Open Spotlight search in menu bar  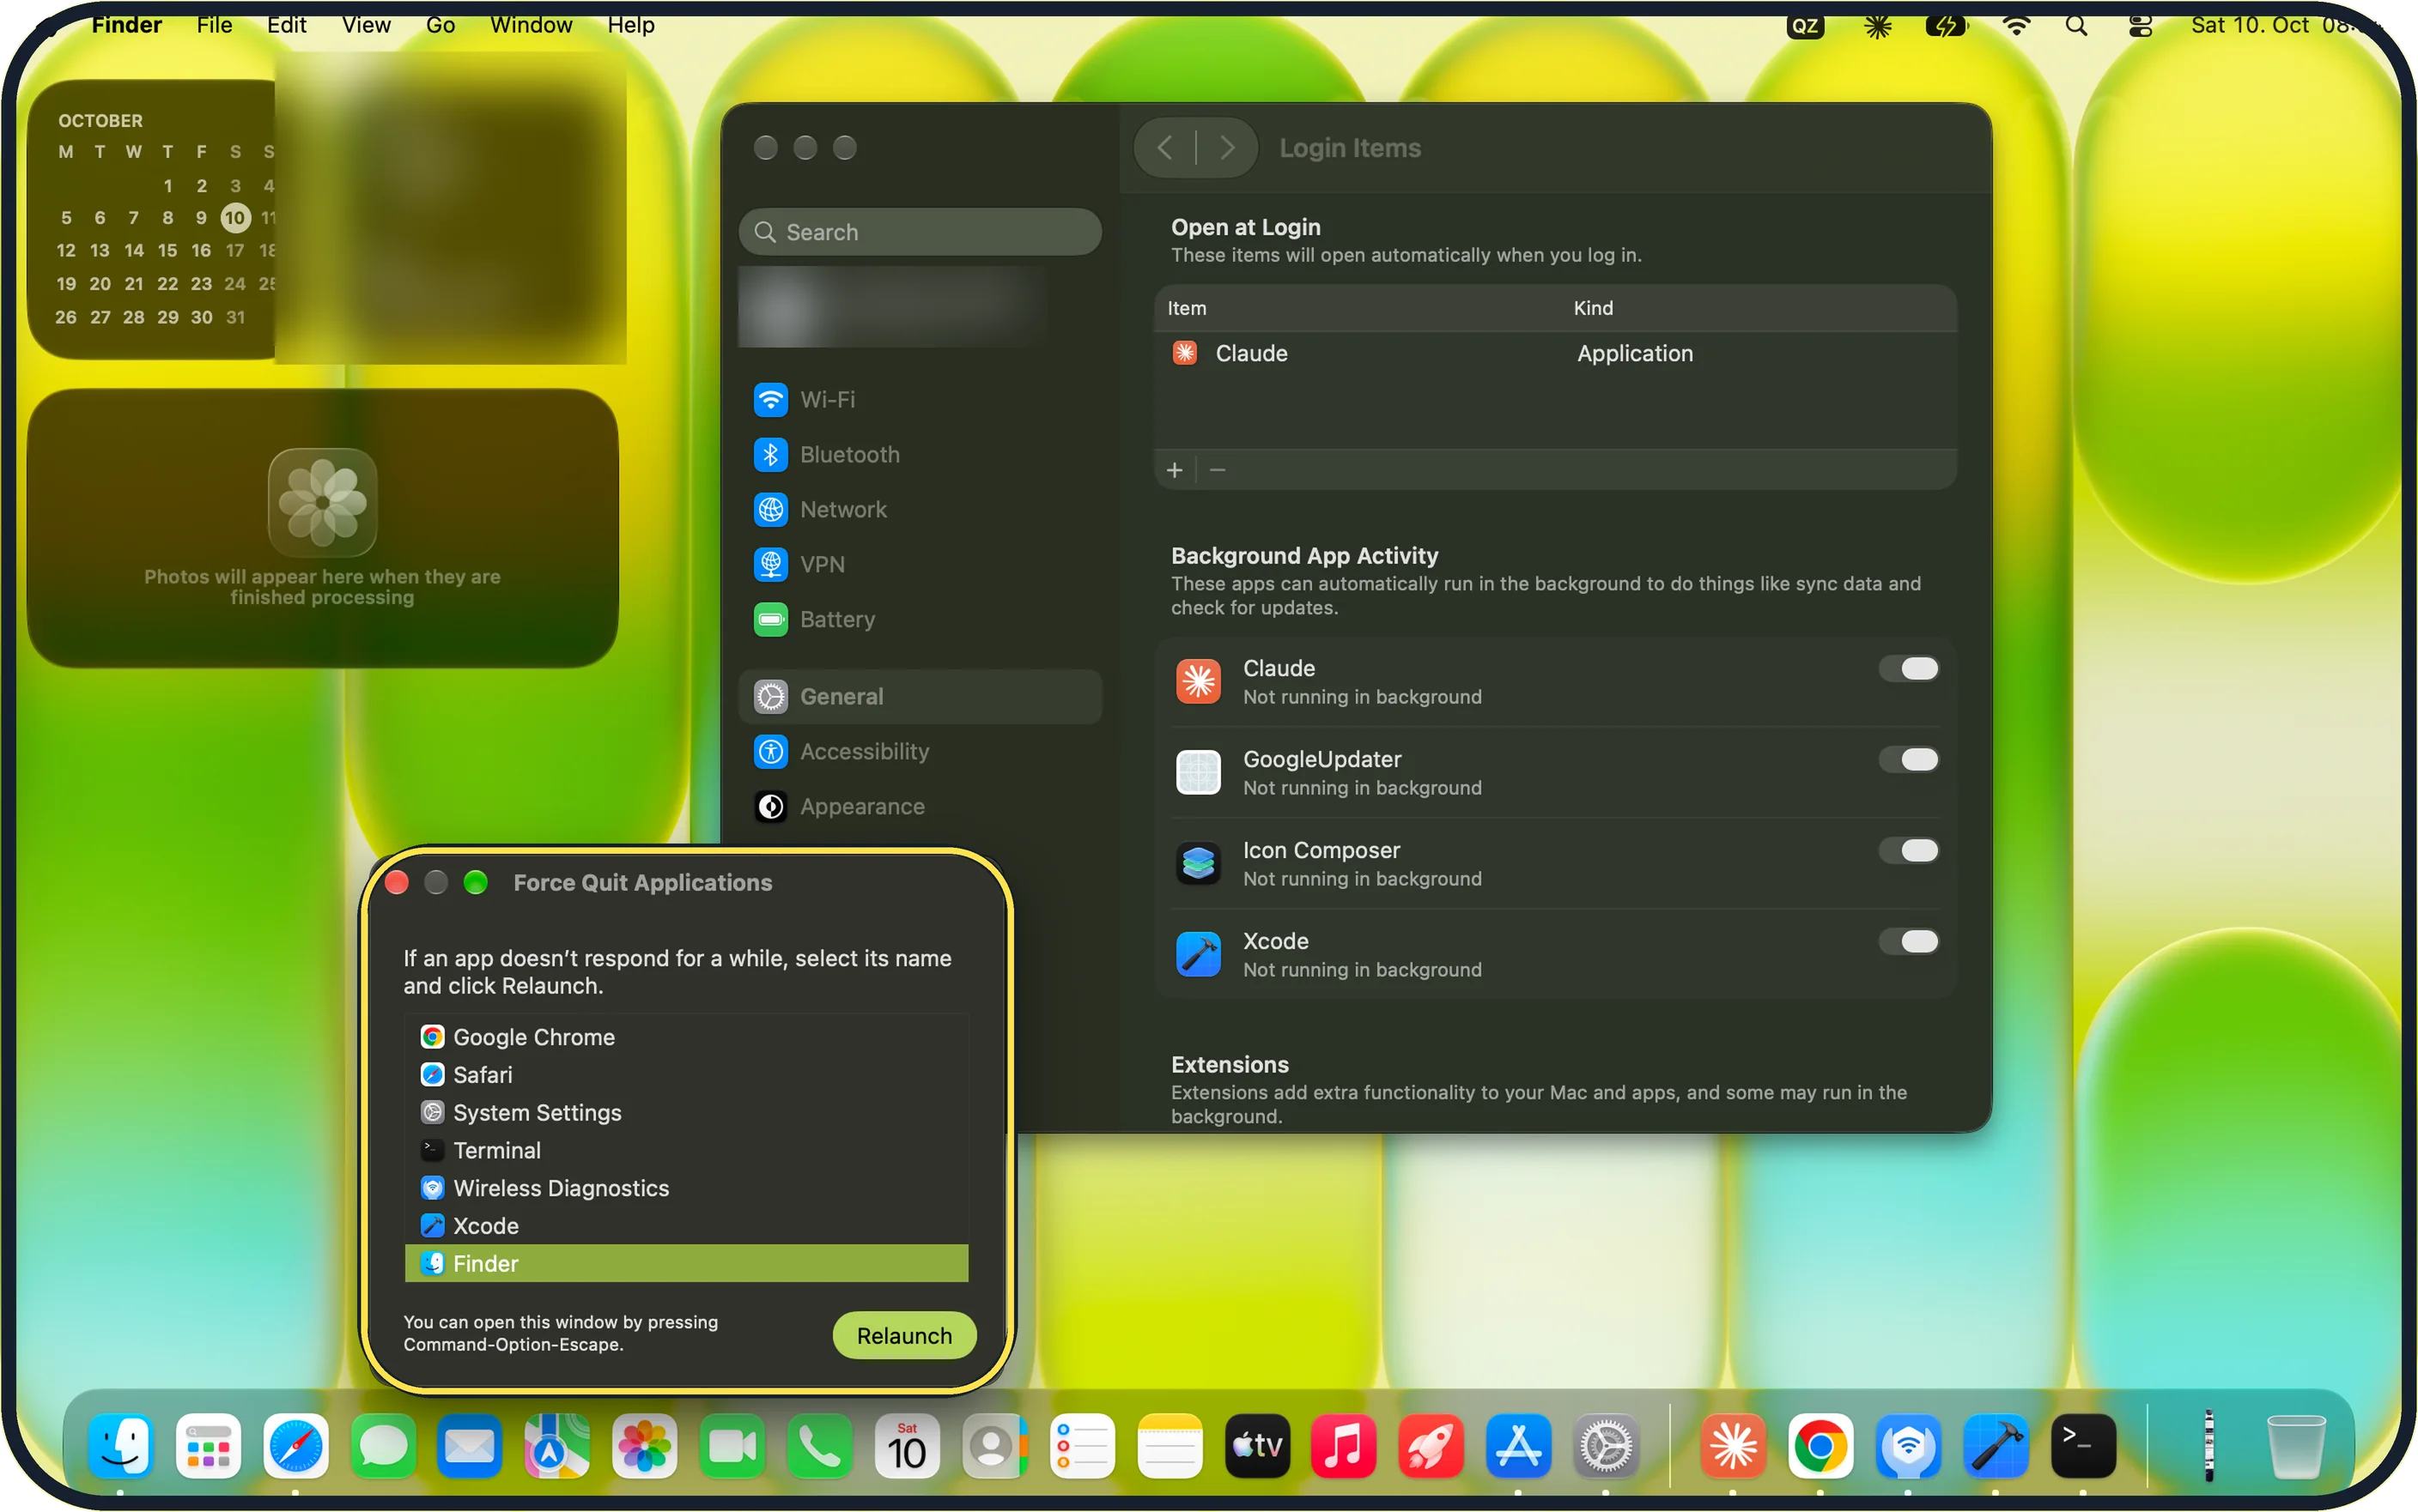coord(2076,25)
